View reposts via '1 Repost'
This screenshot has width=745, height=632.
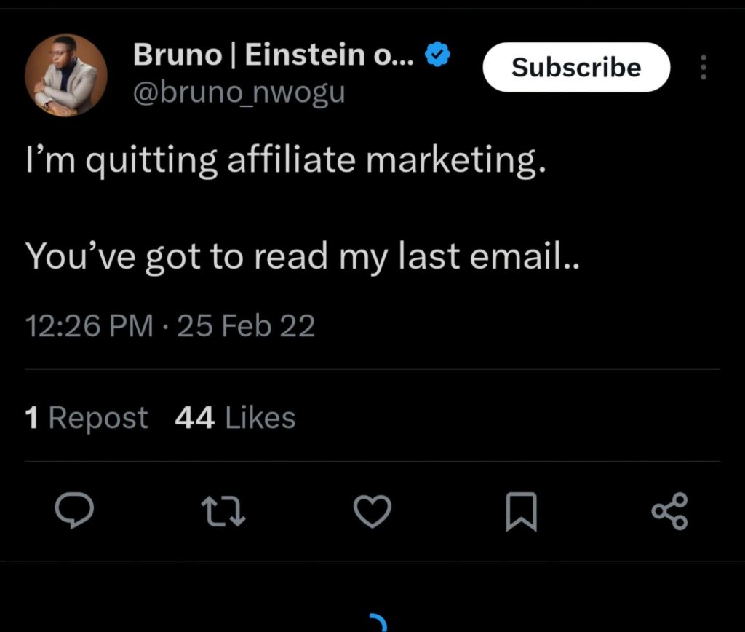tap(87, 418)
